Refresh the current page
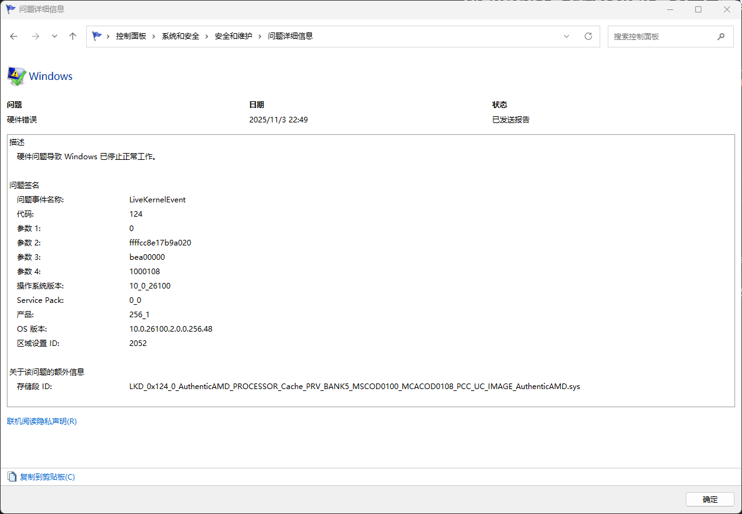 (x=588, y=36)
